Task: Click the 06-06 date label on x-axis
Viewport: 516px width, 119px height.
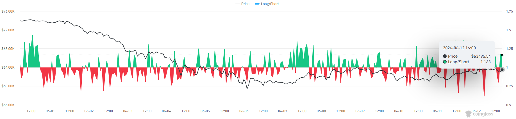Action: click(244, 111)
